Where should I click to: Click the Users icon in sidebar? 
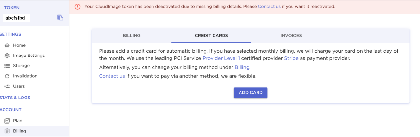pos(7,86)
